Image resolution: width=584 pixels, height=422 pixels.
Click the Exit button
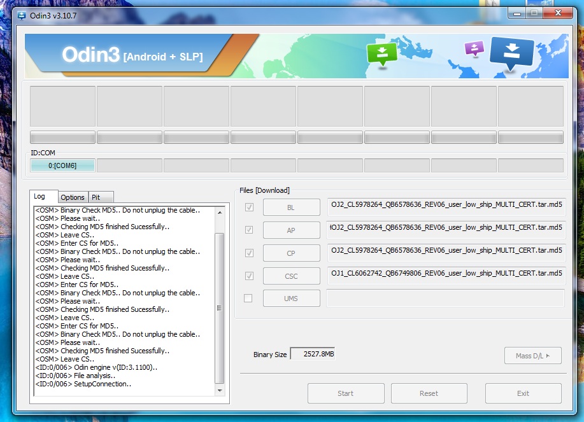523,393
